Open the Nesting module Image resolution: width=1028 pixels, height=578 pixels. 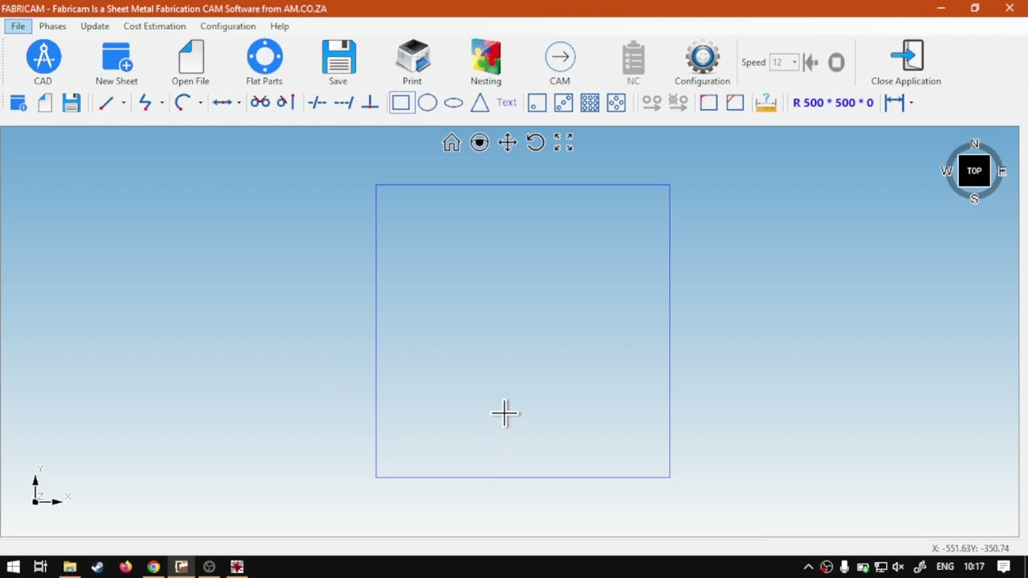pyautogui.click(x=486, y=63)
